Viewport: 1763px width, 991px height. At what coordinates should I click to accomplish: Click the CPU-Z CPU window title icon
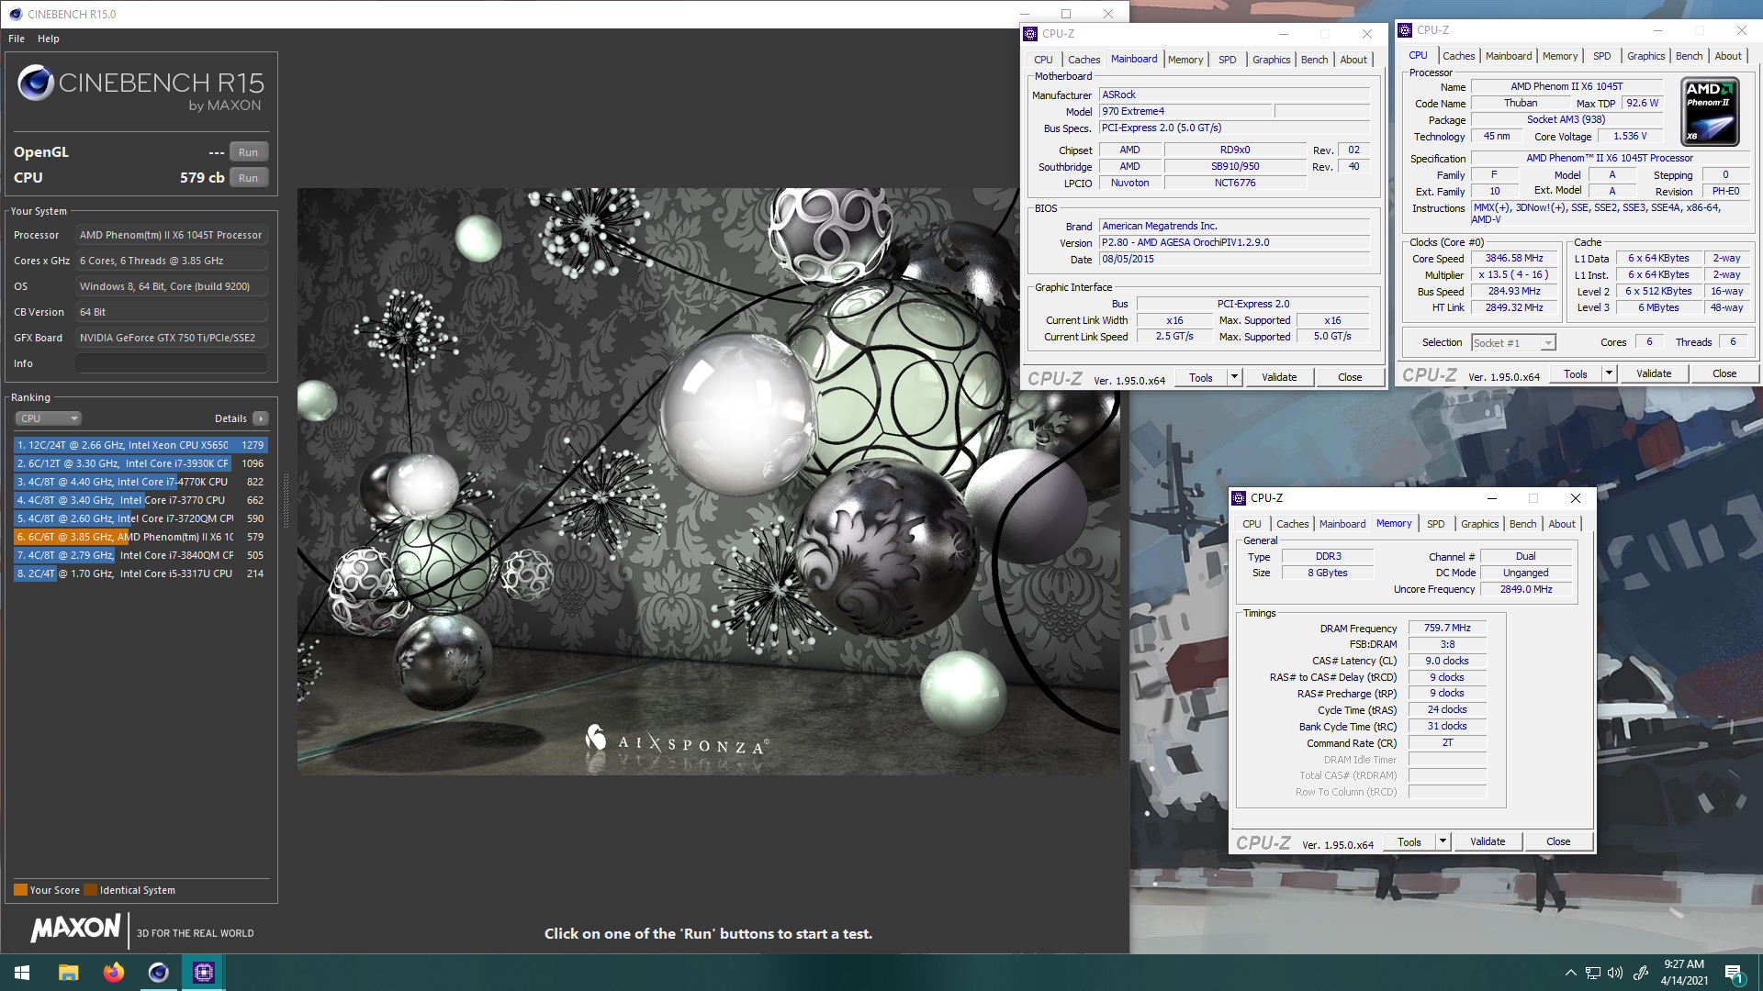(1405, 30)
